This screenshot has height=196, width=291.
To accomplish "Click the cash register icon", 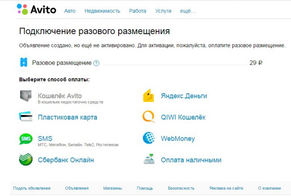I will coord(149,159).
